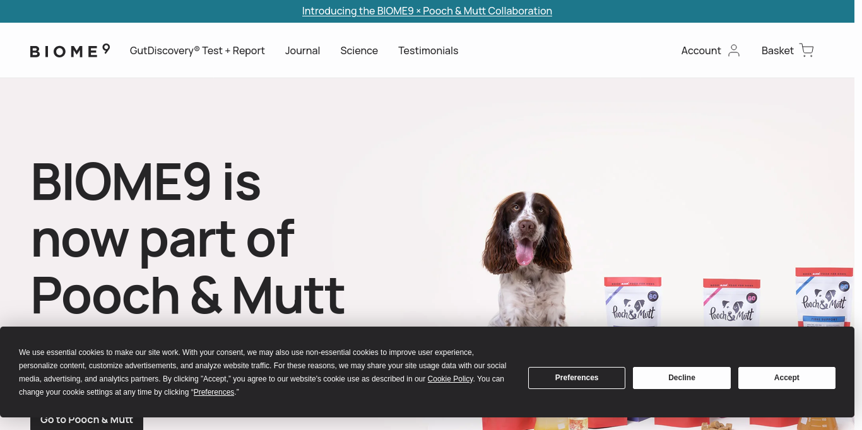
Task: Click the BIOME9 logo
Action: click(70, 50)
